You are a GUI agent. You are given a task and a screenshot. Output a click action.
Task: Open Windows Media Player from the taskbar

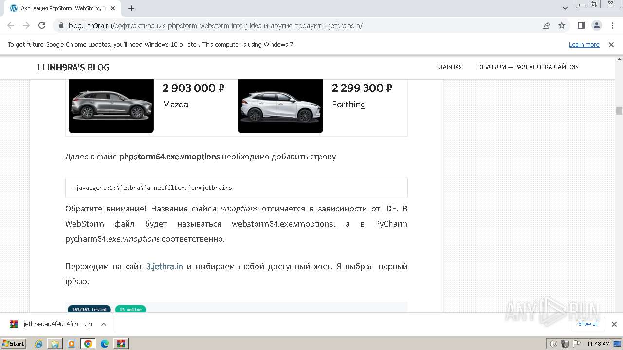click(x=72, y=344)
